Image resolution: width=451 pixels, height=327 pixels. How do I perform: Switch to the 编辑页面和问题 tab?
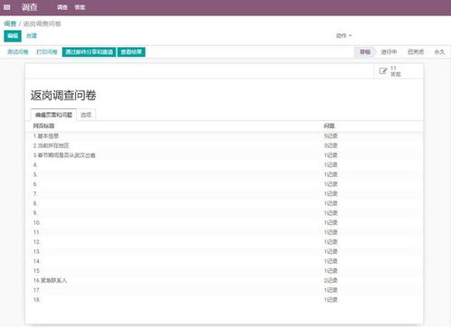point(53,115)
